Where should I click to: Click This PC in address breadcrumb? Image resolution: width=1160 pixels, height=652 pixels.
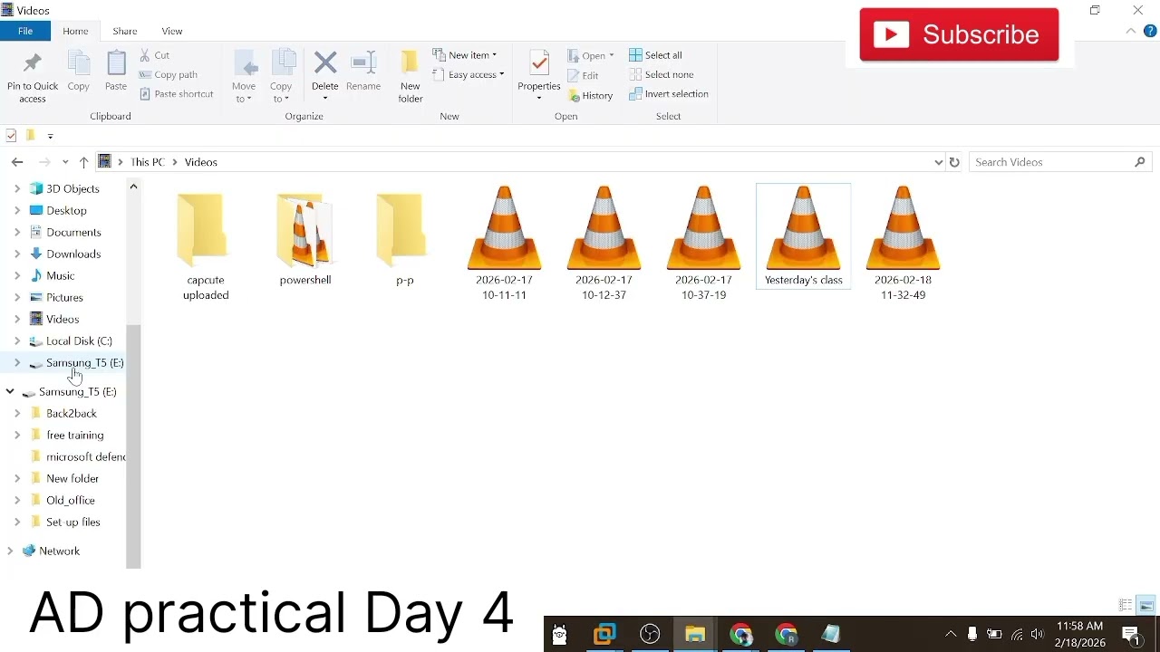click(x=148, y=162)
